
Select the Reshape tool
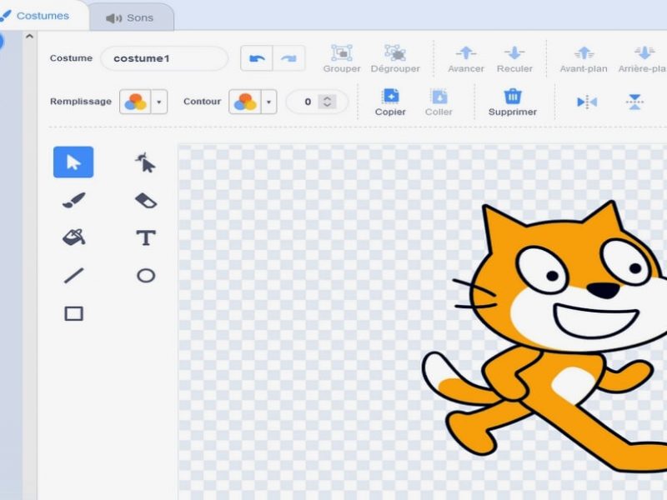click(145, 162)
